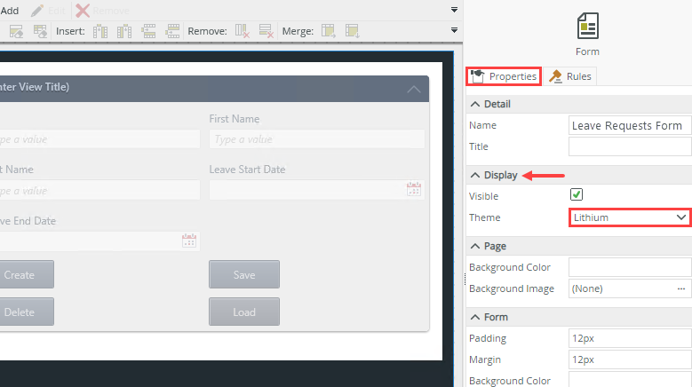Click the pencil Edit icon
692x387 pixels.
[x=37, y=11]
